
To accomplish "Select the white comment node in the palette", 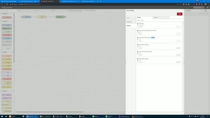I will pos(7,48).
